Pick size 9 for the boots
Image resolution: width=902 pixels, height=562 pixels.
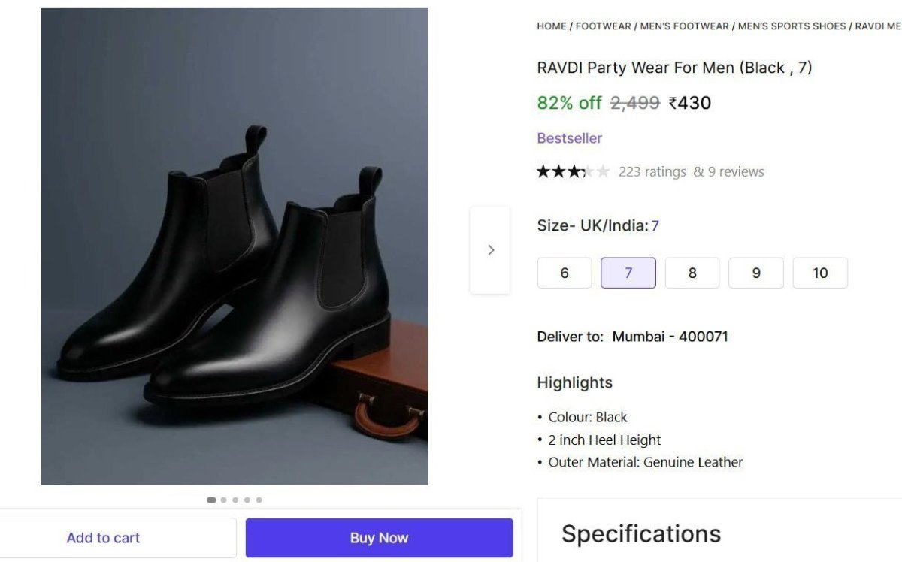coord(755,273)
